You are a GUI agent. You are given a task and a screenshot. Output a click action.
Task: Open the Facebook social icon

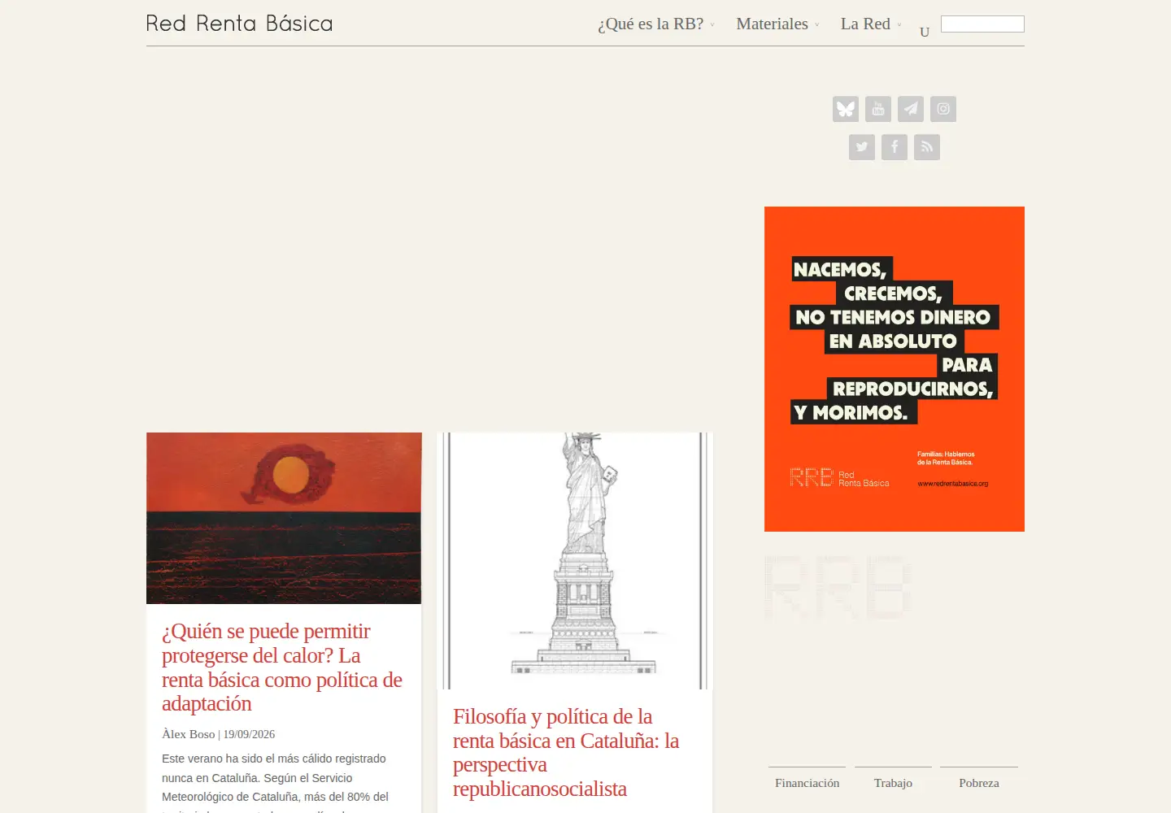[x=895, y=147]
